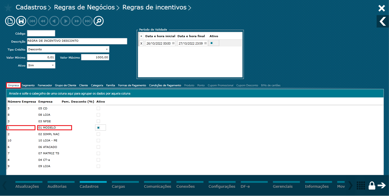Toggle Ativo checkbox for 03 NFSE

(x=98, y=121)
